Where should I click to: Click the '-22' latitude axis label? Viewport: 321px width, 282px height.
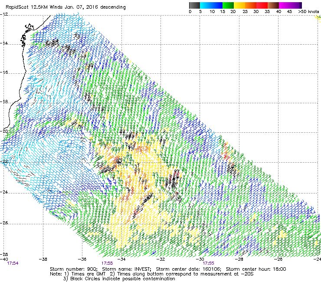(4, 161)
